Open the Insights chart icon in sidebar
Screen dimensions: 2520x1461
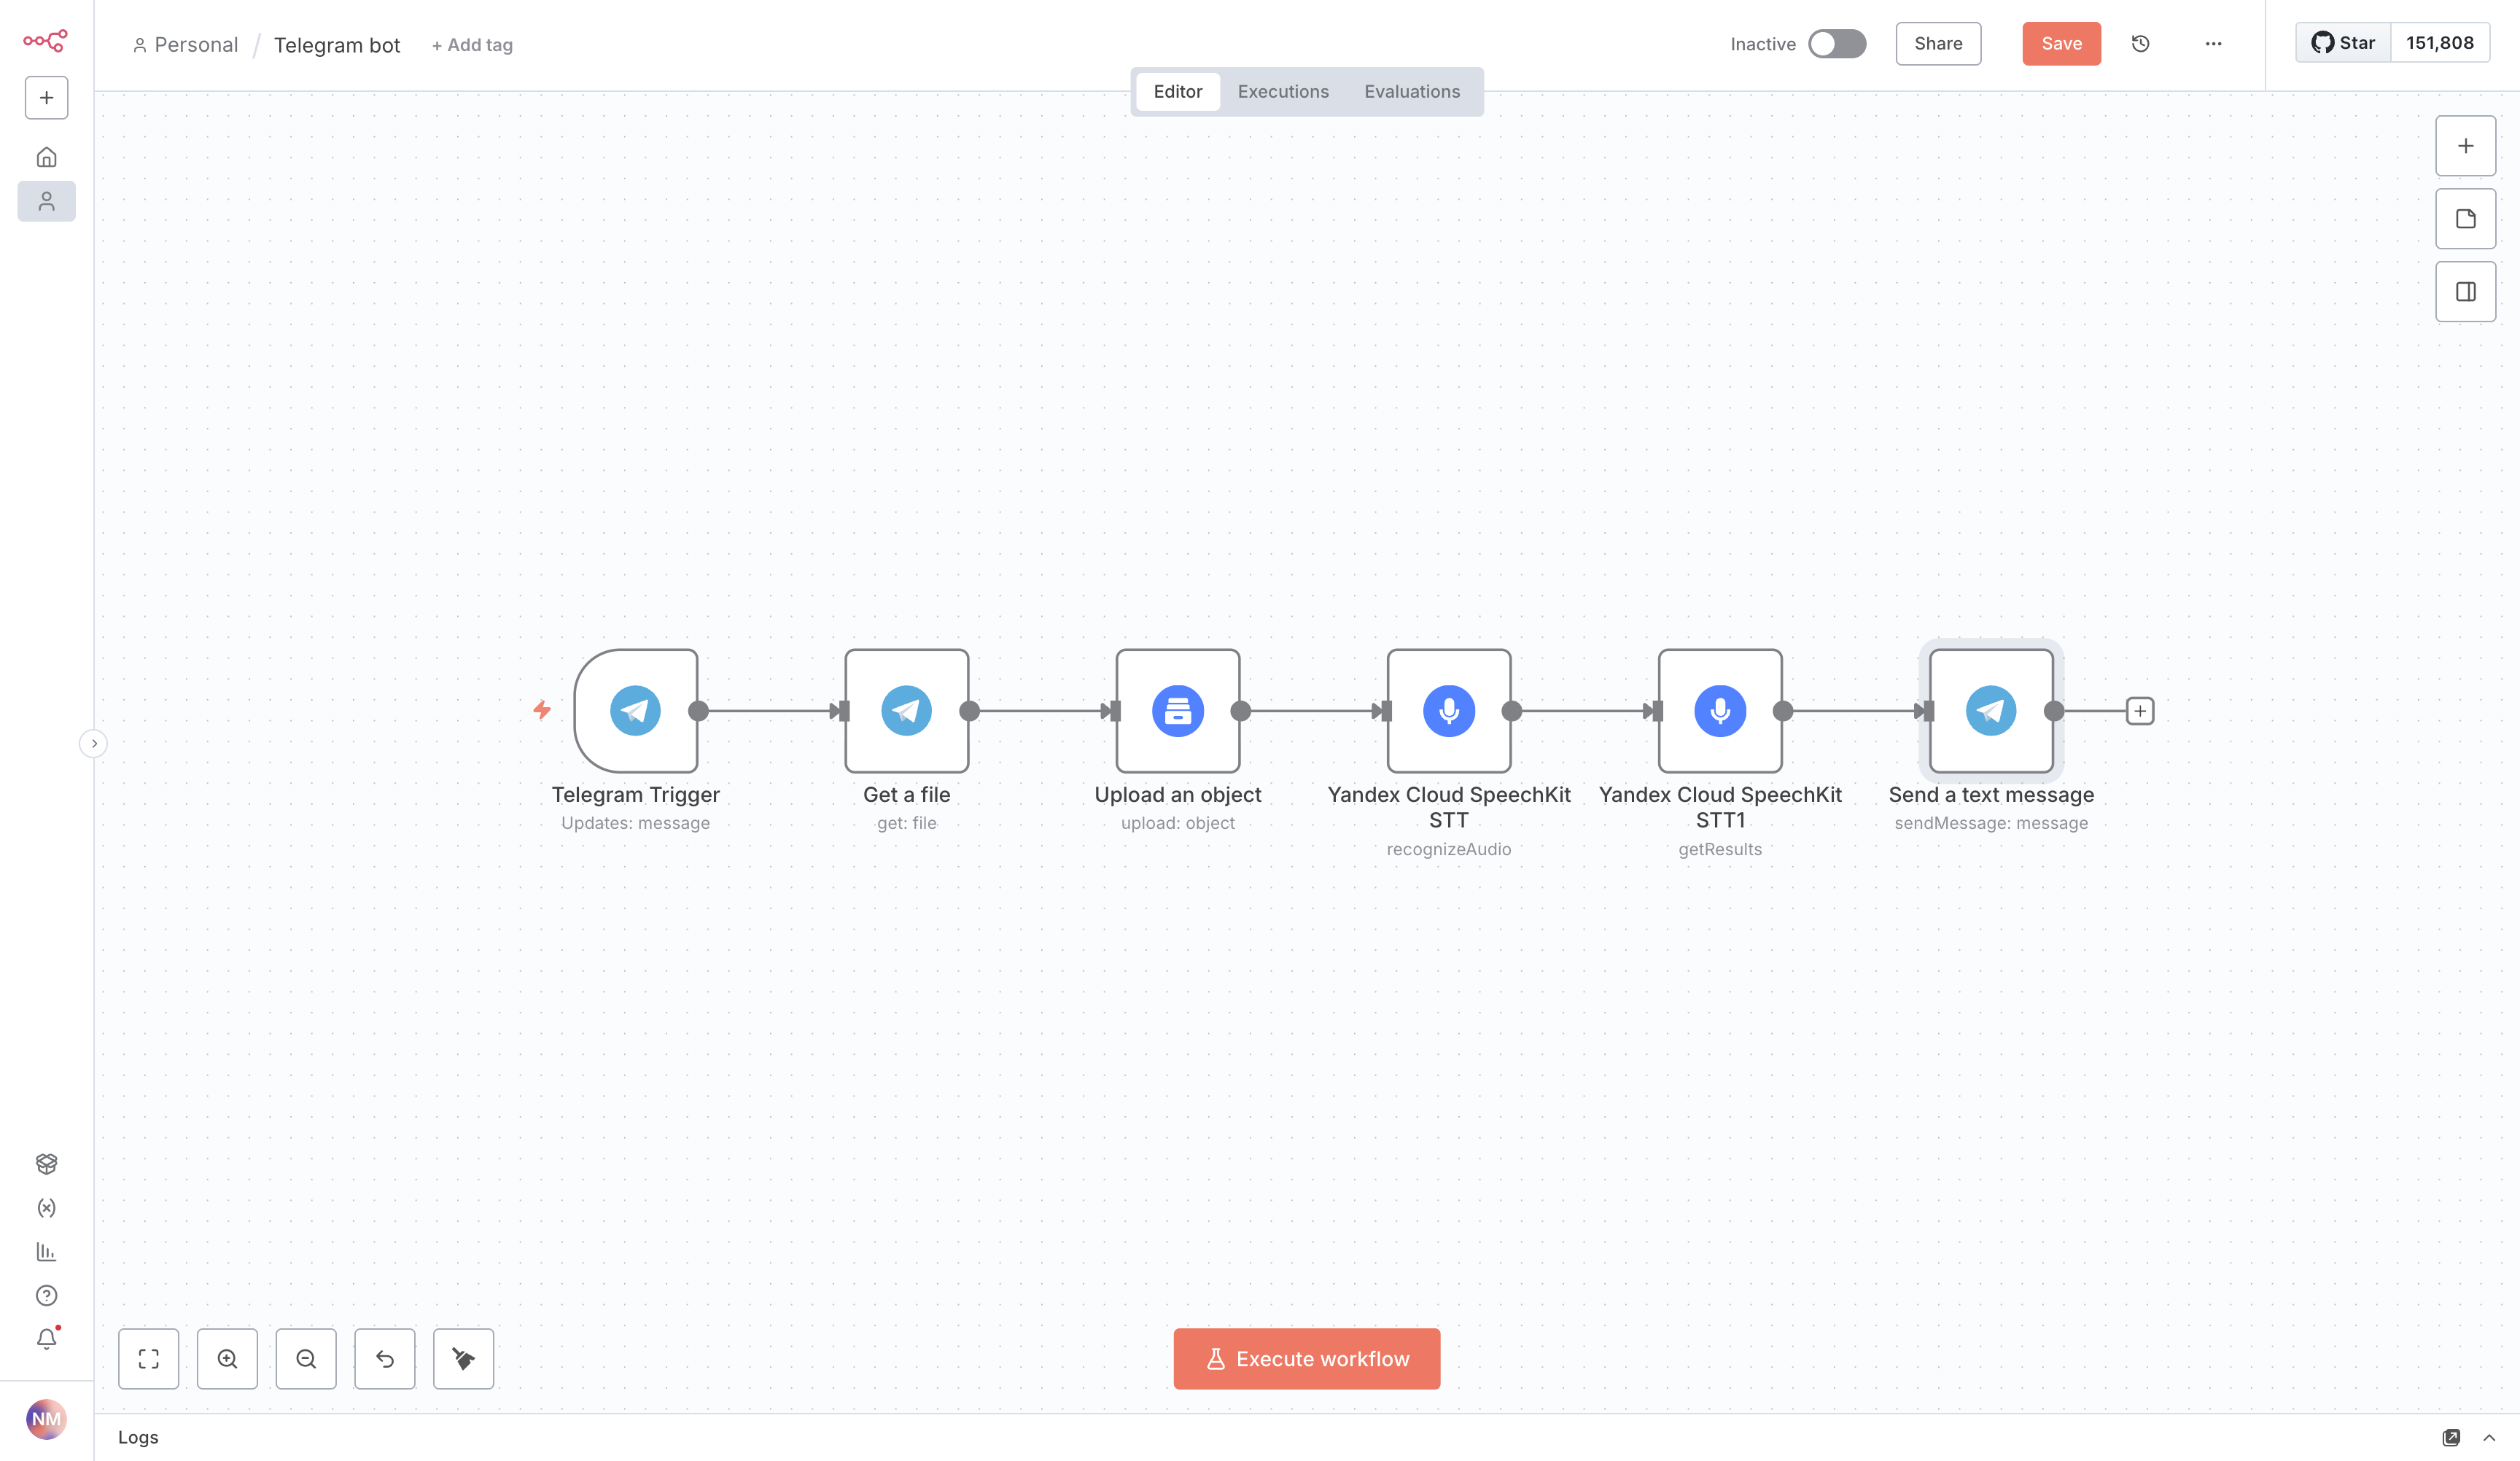click(46, 1252)
